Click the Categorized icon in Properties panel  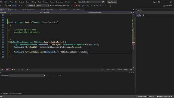[137, 16]
